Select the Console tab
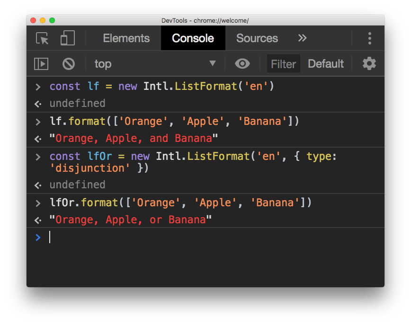411x325 pixels. (193, 38)
